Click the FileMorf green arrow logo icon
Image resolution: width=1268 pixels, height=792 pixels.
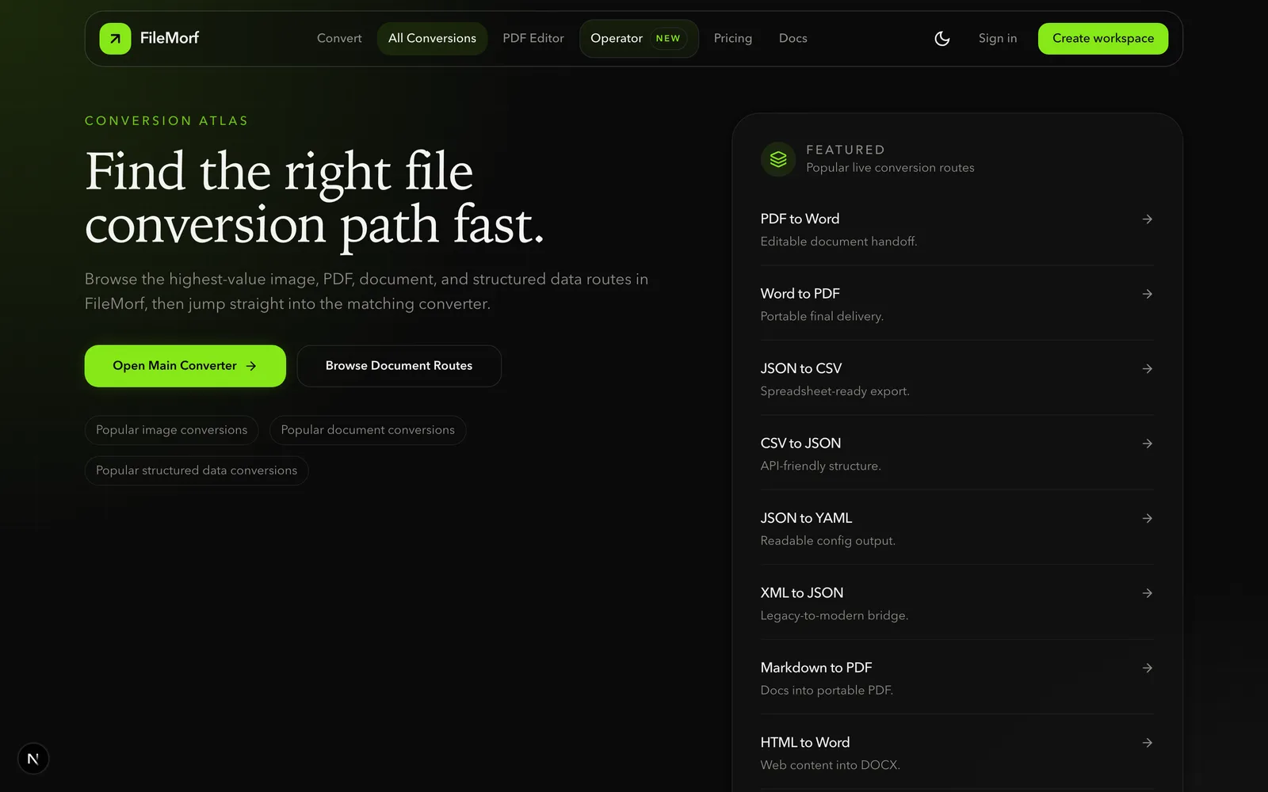115,38
